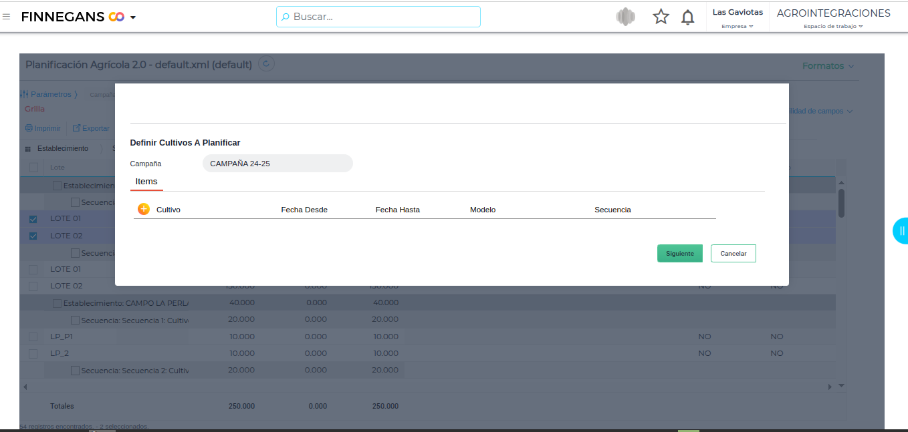
Task: Open the AGROINTEGRACIONES workspace dropdown
Action: click(833, 18)
